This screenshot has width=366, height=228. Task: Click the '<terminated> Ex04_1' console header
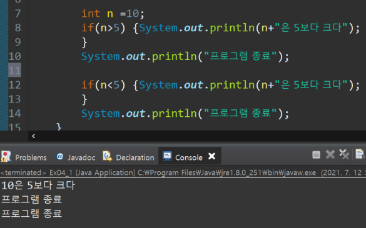pos(36,173)
